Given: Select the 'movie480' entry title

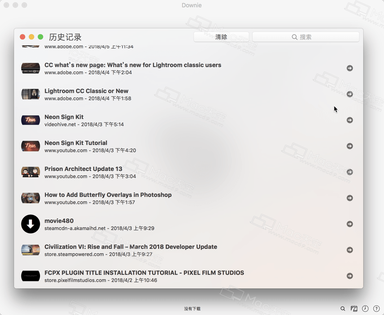Looking at the screenshot, I should (59, 221).
